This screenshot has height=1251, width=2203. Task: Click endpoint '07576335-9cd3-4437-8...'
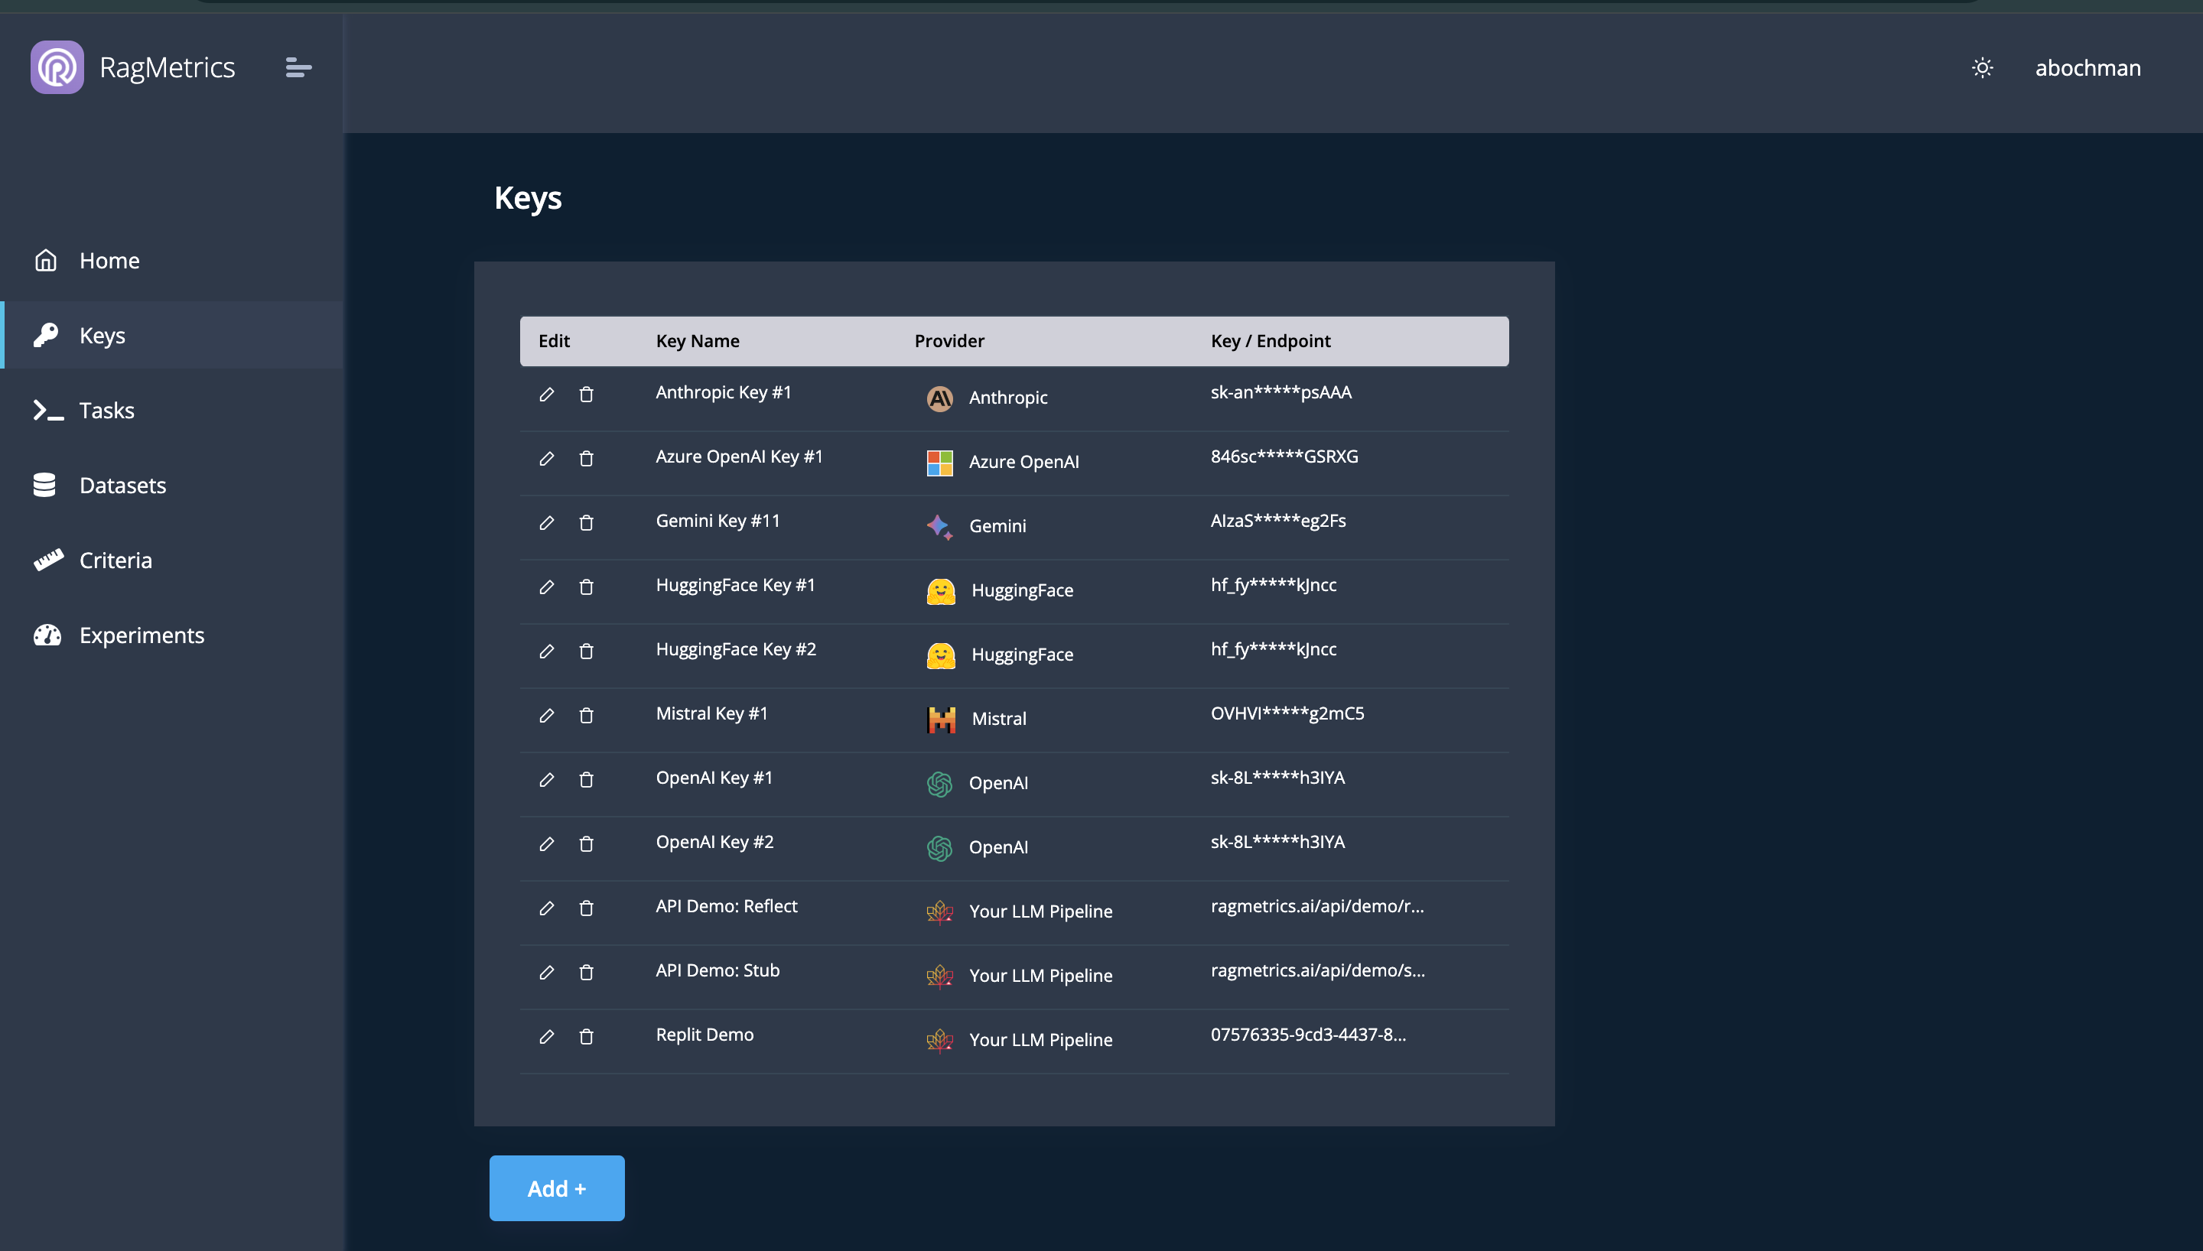coord(1309,1035)
